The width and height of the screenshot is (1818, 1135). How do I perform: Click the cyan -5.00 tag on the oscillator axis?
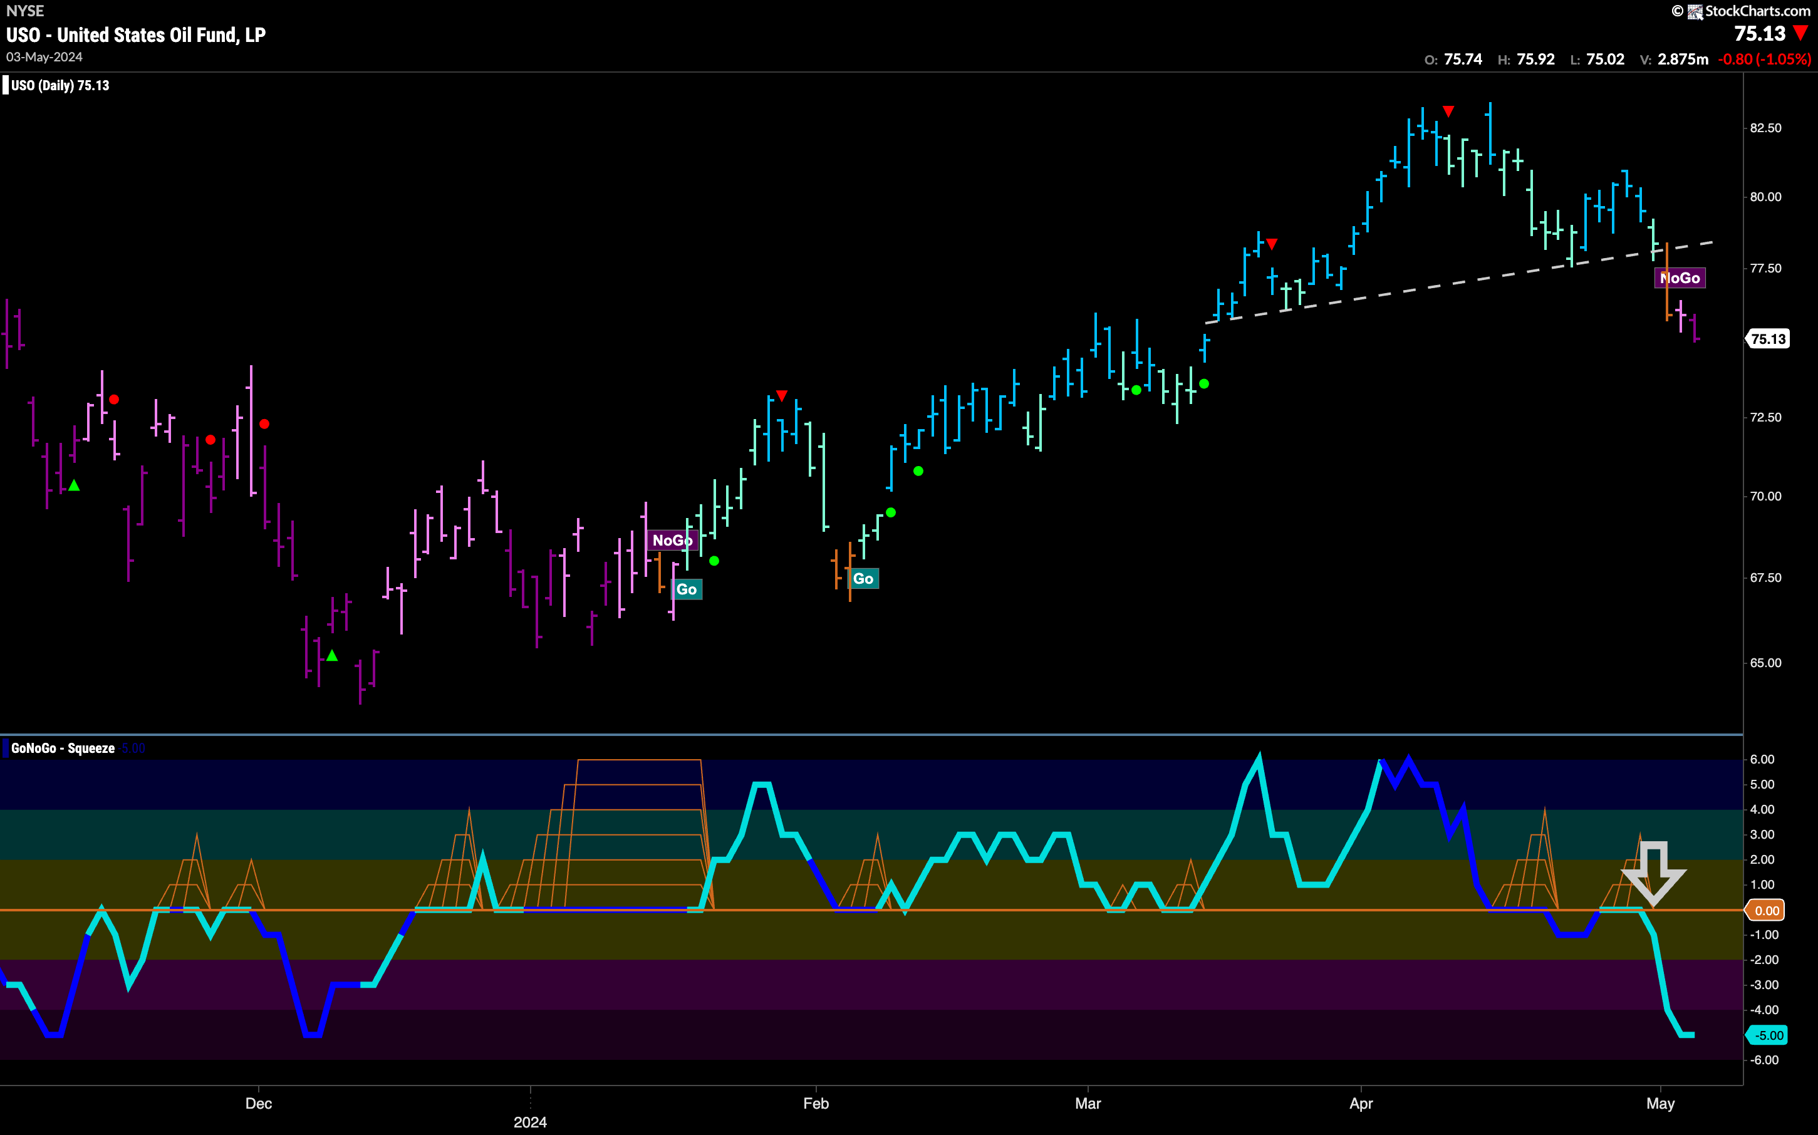pyautogui.click(x=1767, y=1035)
